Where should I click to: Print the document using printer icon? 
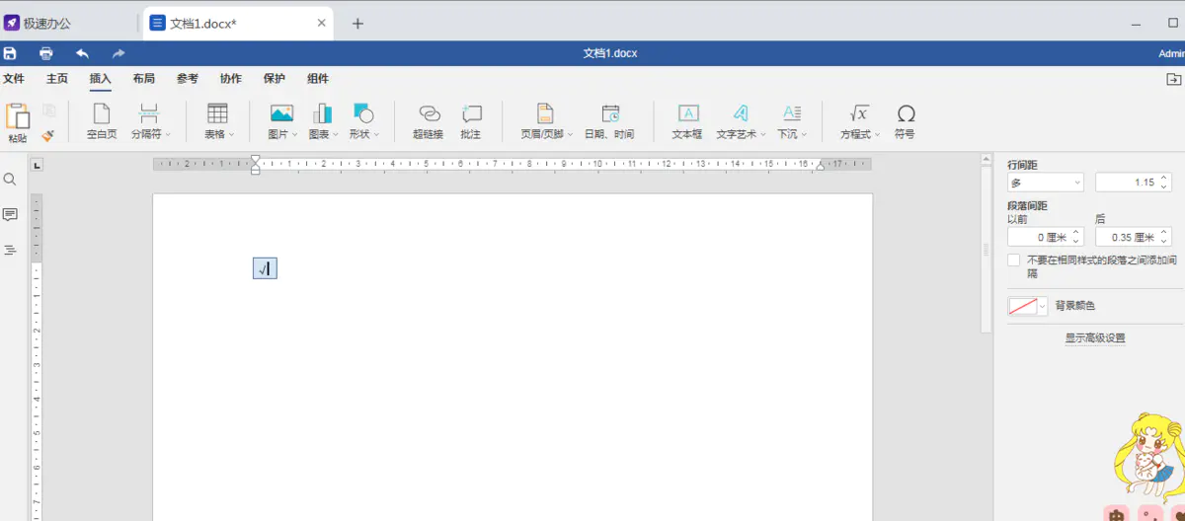[x=45, y=53]
